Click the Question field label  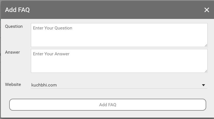[14, 26]
